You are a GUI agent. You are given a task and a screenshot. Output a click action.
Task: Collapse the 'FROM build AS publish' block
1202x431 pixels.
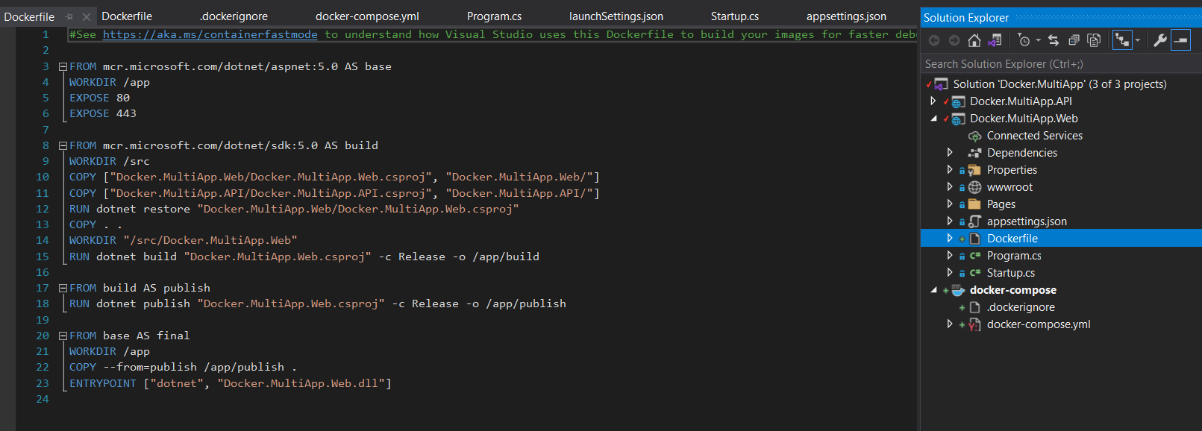tap(63, 288)
